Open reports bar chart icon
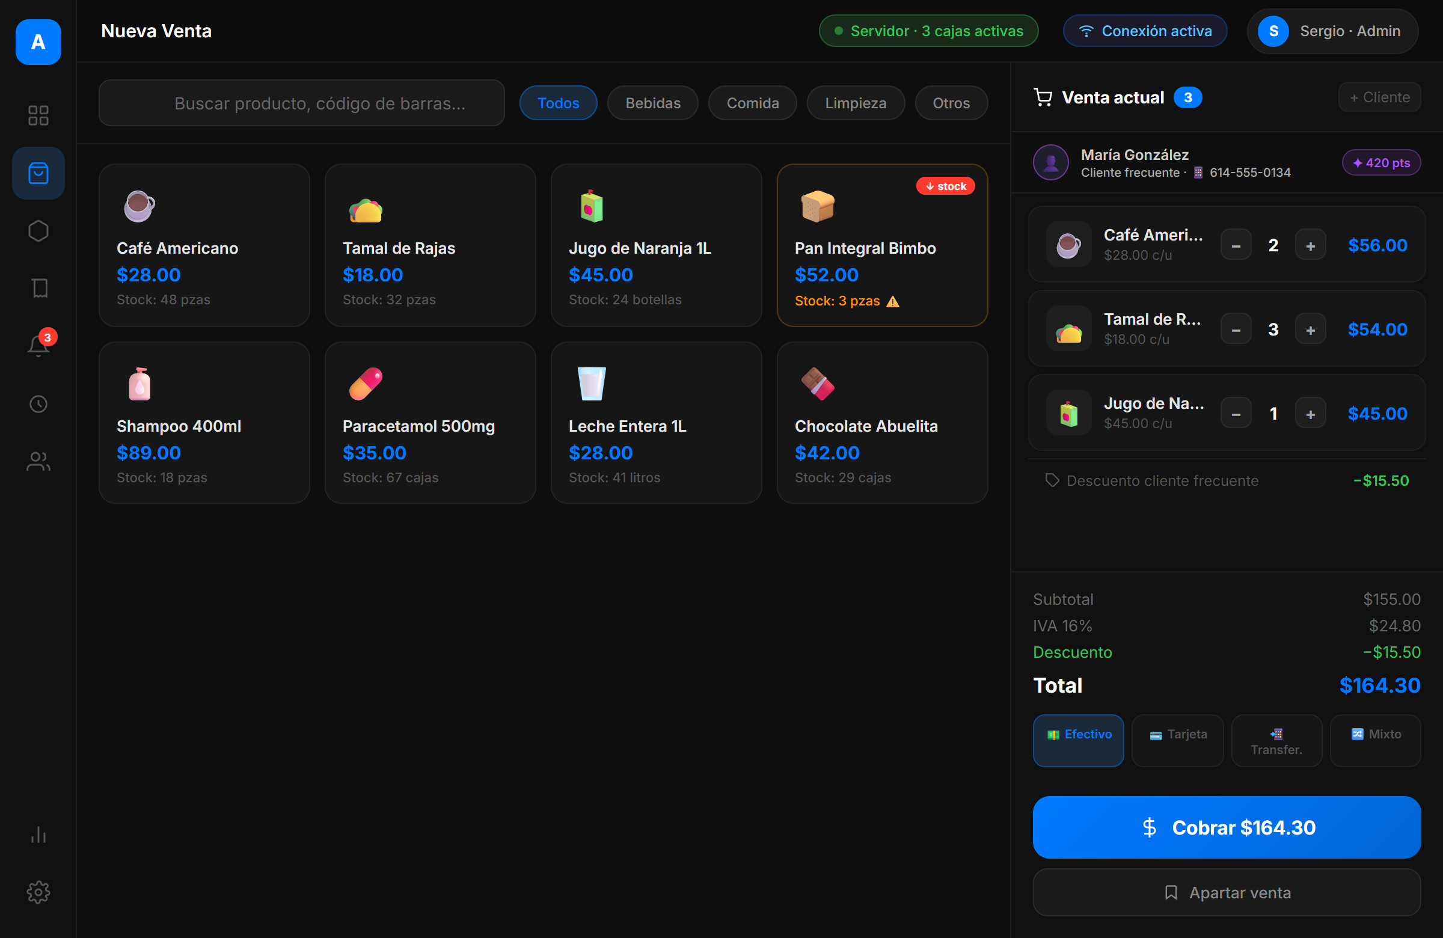Image resolution: width=1443 pixels, height=938 pixels. coord(38,835)
